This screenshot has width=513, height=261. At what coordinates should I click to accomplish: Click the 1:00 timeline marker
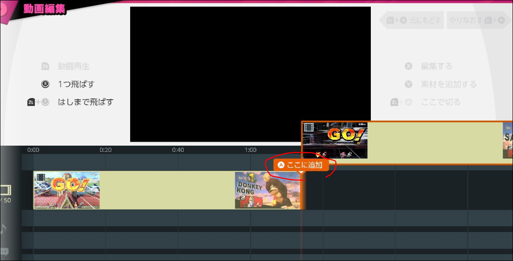pos(250,150)
